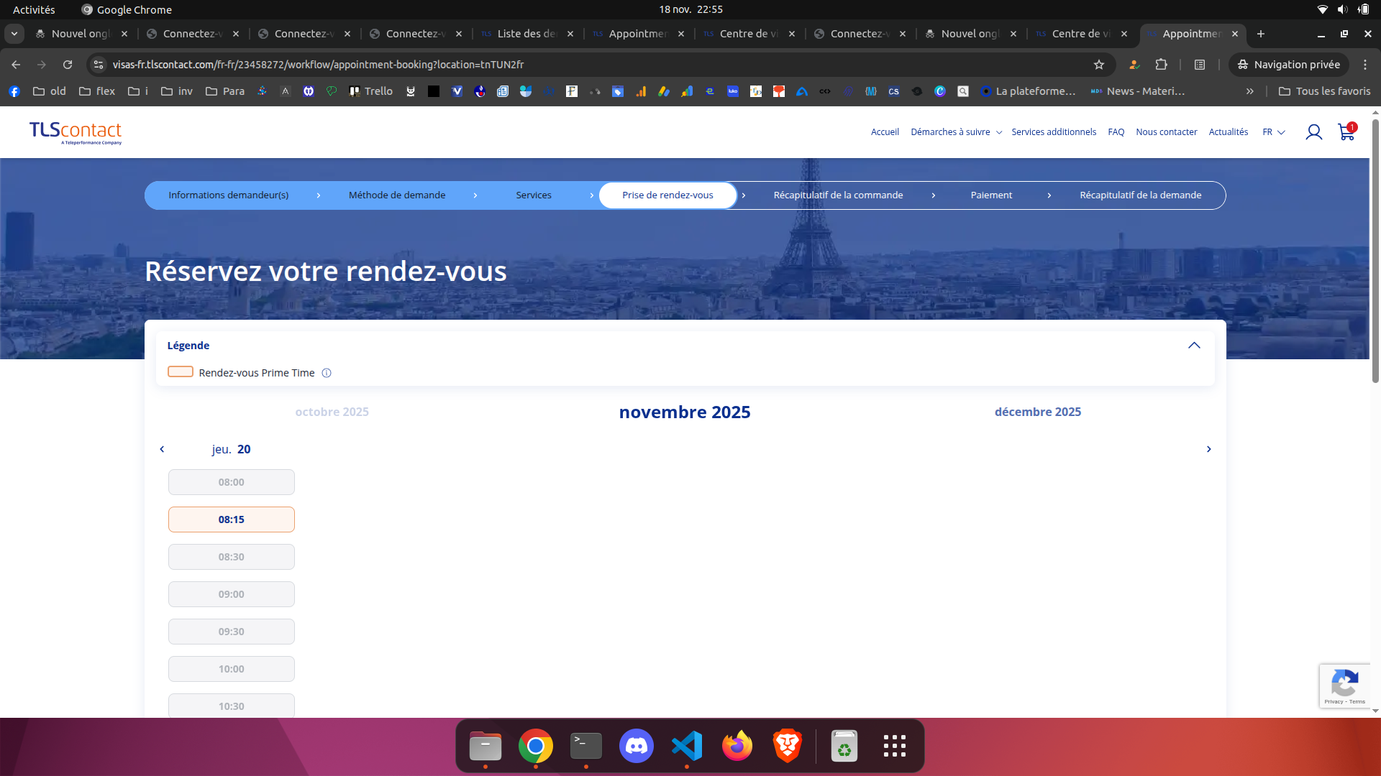Click the TLScontact logo

pyautogui.click(x=76, y=132)
